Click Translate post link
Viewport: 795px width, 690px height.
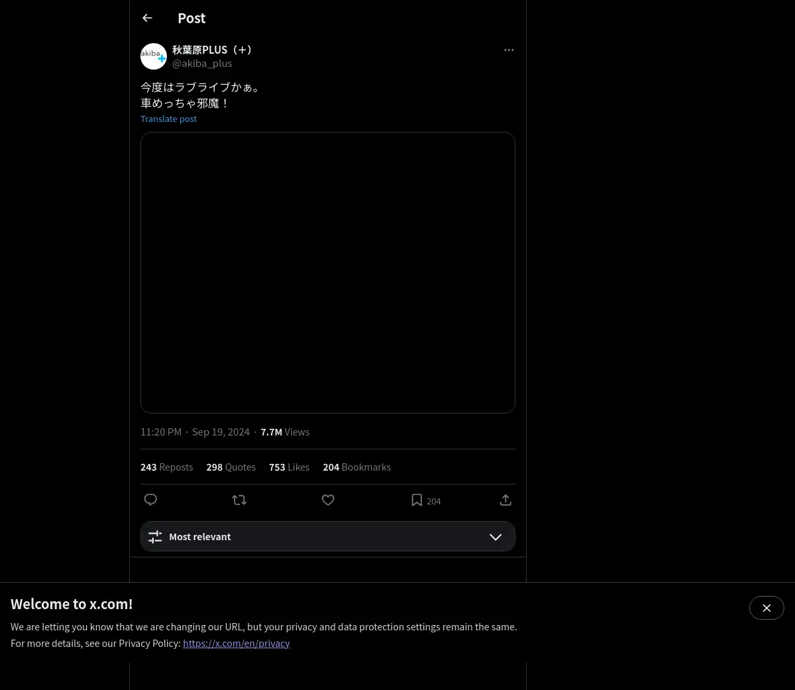[x=168, y=119]
